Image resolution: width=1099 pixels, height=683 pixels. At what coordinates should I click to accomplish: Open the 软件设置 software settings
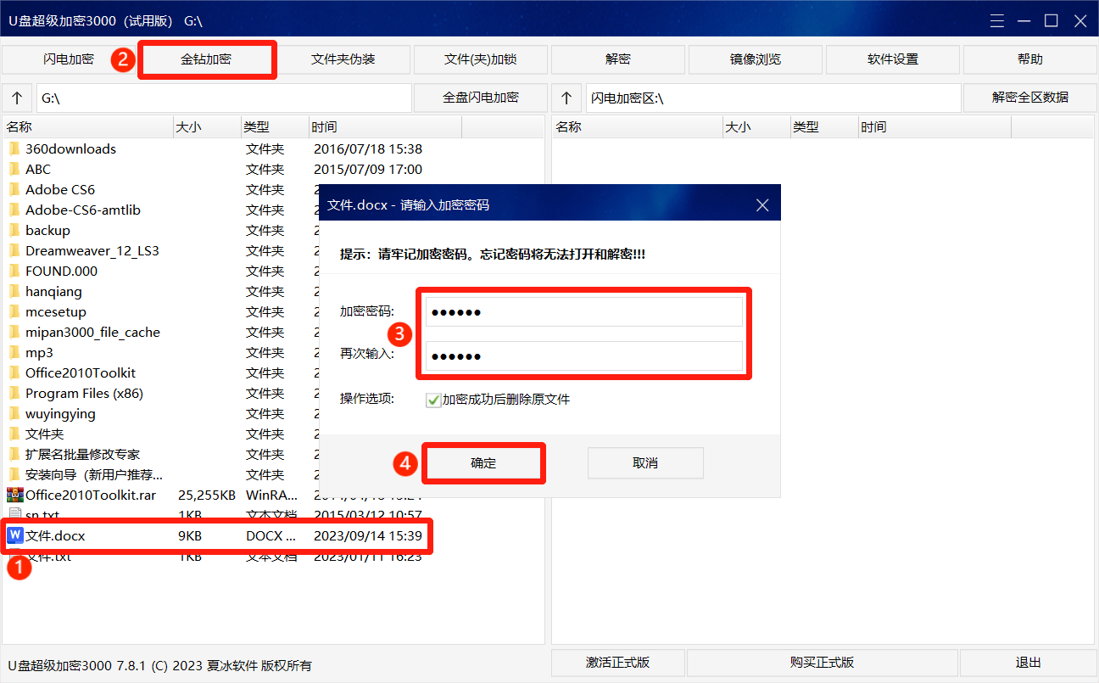point(891,59)
